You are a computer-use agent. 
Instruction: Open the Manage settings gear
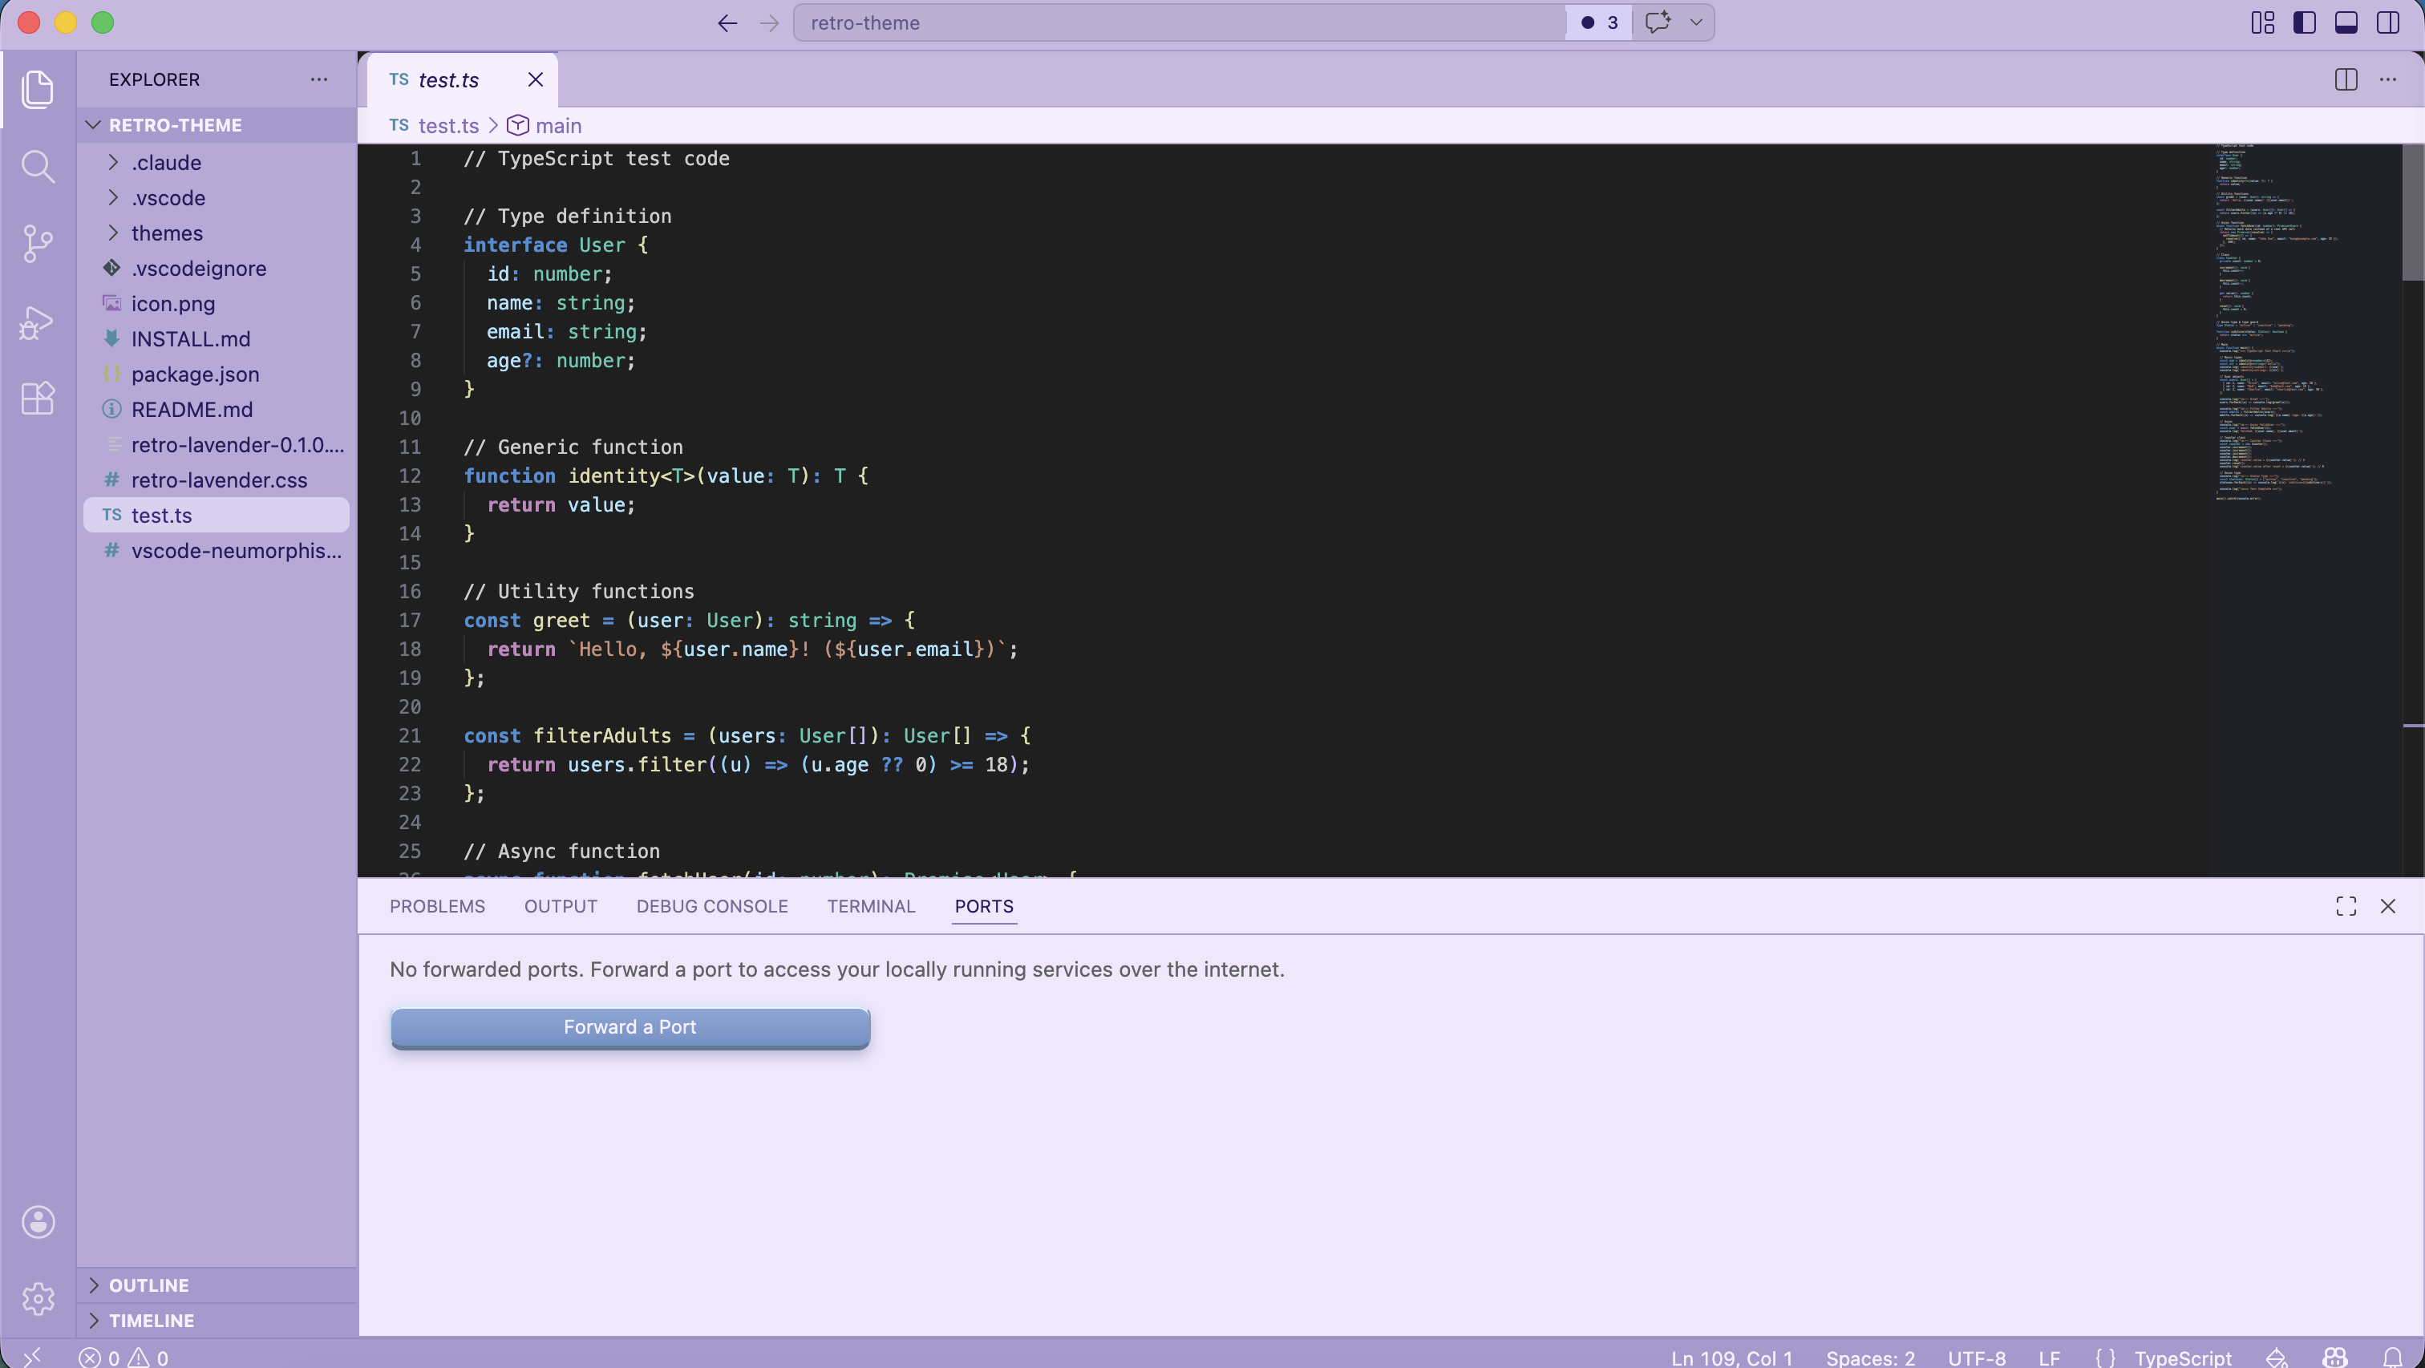(38, 1298)
